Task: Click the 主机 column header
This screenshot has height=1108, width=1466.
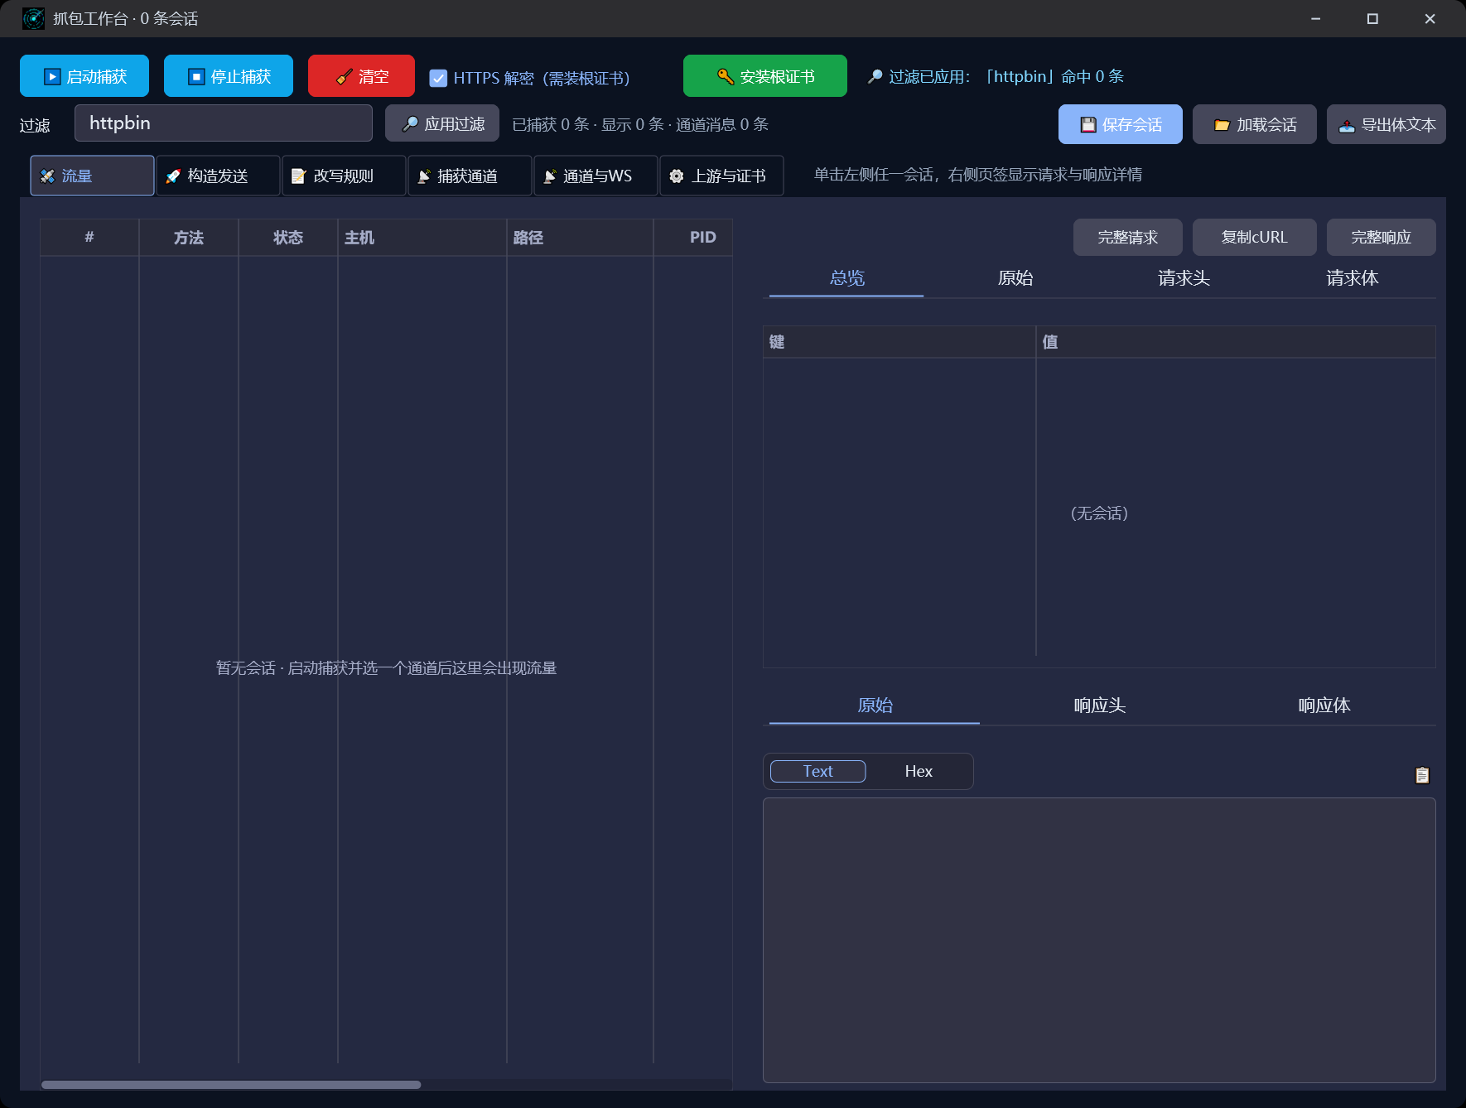Action: 422,238
